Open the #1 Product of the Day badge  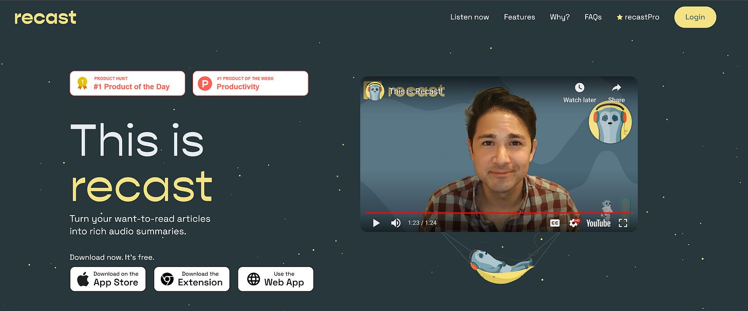127,83
